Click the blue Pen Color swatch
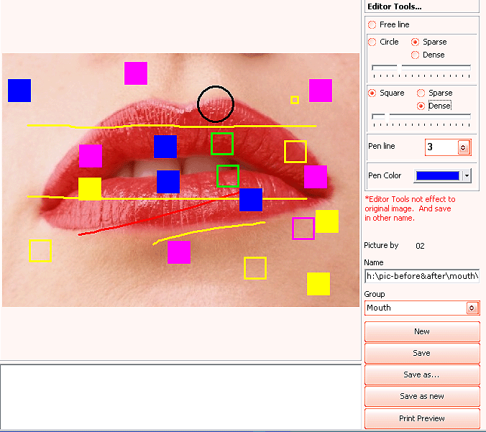Viewport: 486px width, 432px height. click(438, 175)
